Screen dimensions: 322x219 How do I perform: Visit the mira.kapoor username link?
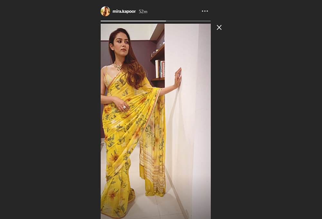tap(124, 11)
